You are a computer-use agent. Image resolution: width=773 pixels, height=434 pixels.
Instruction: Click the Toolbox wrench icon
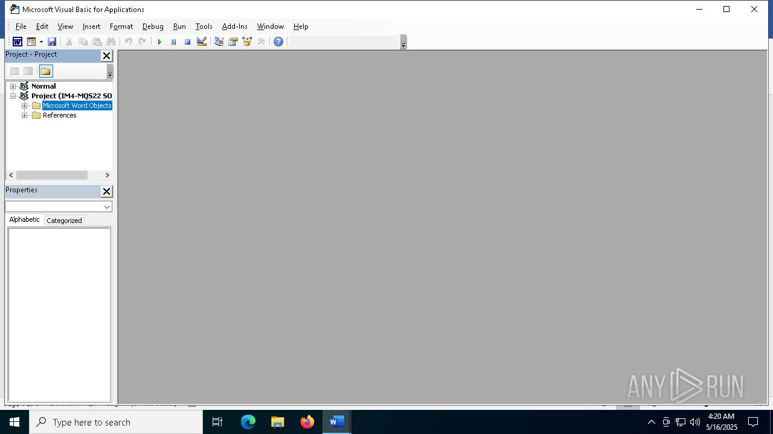(x=261, y=42)
